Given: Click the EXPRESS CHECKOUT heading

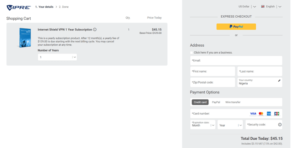Looking at the screenshot, I should [x=236, y=17].
